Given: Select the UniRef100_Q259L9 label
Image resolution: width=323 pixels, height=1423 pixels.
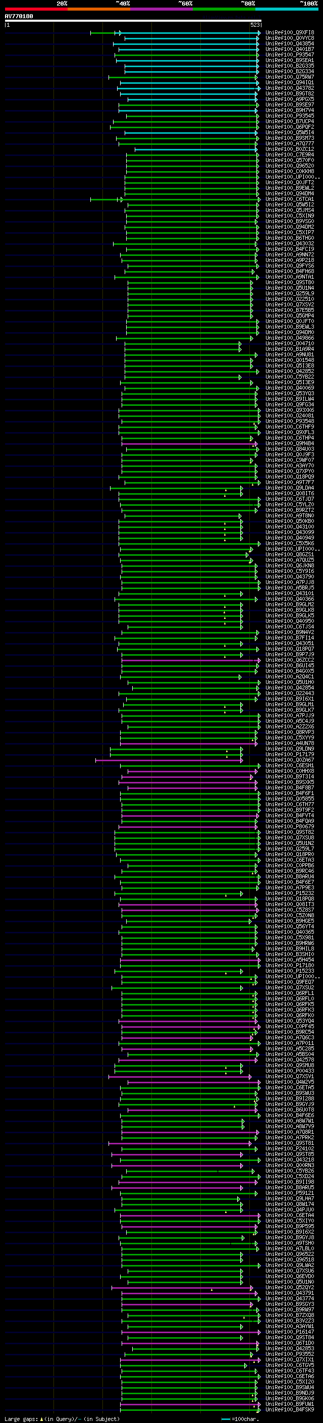Looking at the screenshot, I should 289,293.
